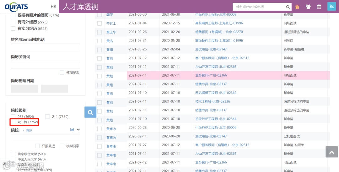Check 有海外经历 filter
This screenshot has width=339, height=172.
[x=13, y=22]
